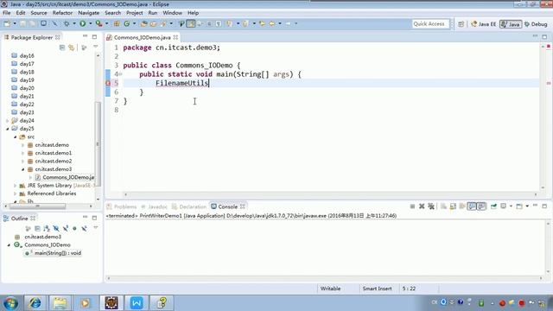Click Pin Console green icon
The image size is (553, 311).
click(493, 206)
